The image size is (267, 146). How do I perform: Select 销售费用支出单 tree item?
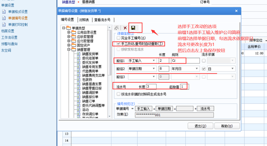[x=93, y=76]
